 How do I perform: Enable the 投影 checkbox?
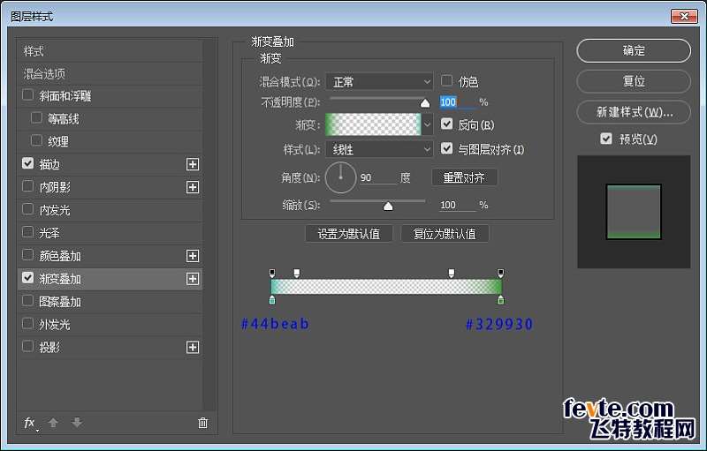point(28,346)
